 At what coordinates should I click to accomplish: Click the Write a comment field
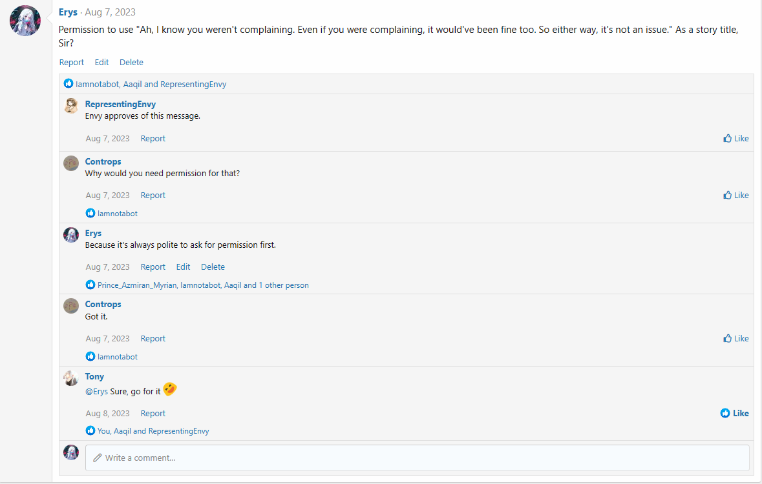point(420,458)
